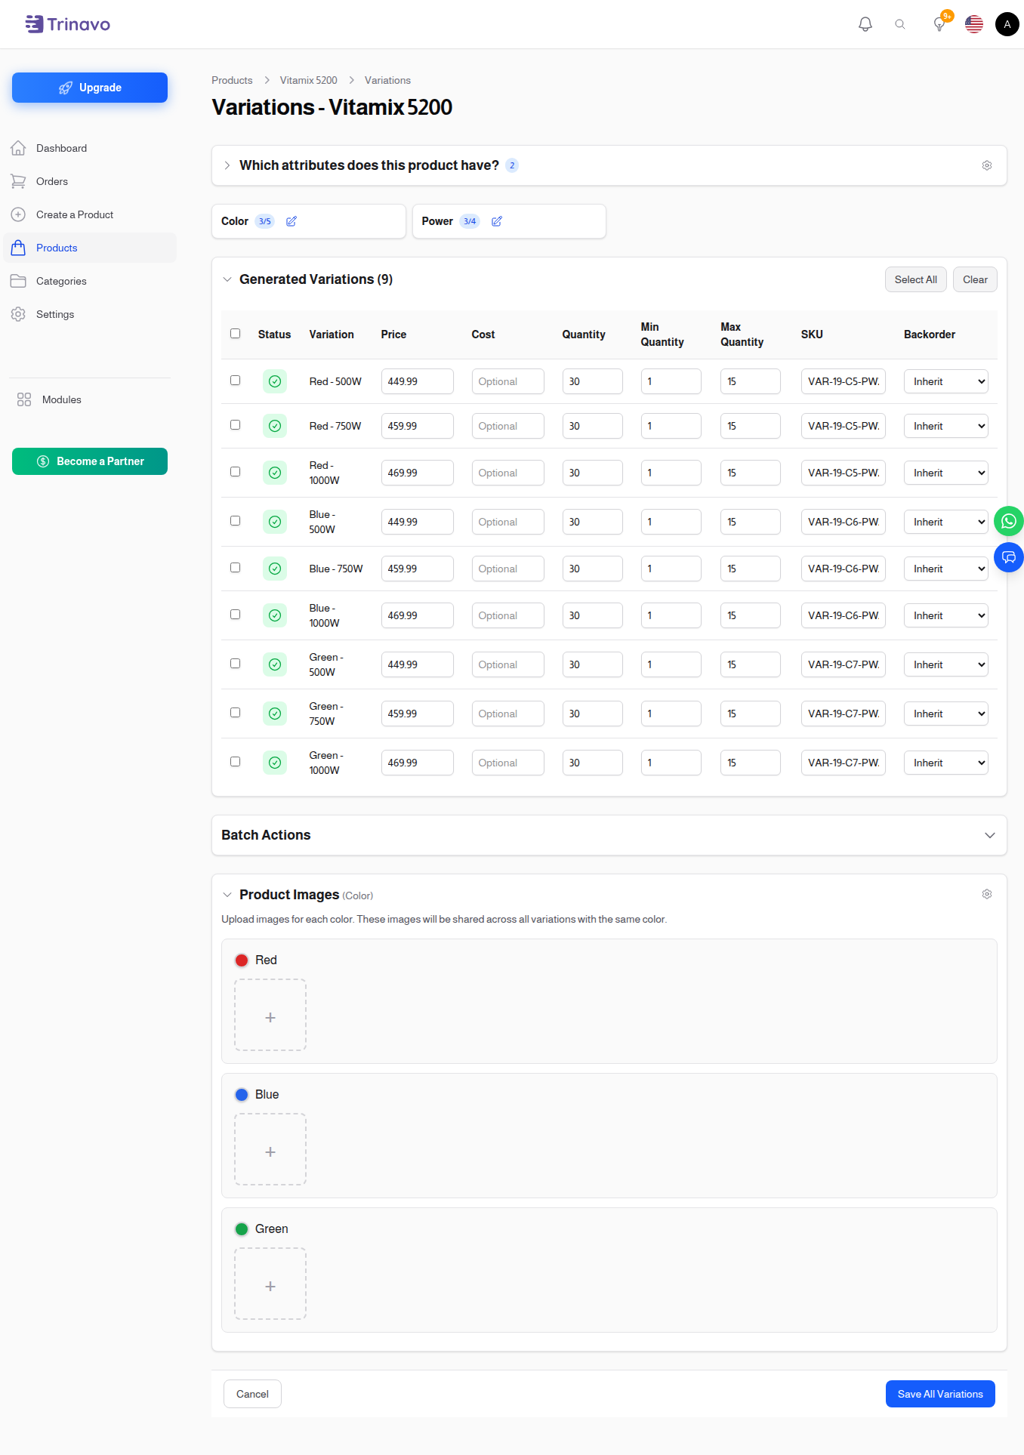The height and width of the screenshot is (1455, 1024).
Task: Click the SKU field for Green - 1000W
Action: pyautogui.click(x=844, y=763)
